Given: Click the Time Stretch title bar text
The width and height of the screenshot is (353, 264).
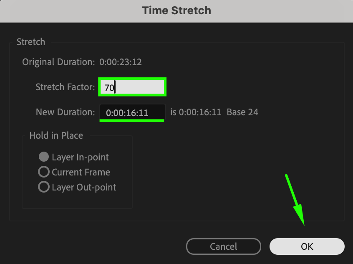Looking at the screenshot, I should coord(176,10).
